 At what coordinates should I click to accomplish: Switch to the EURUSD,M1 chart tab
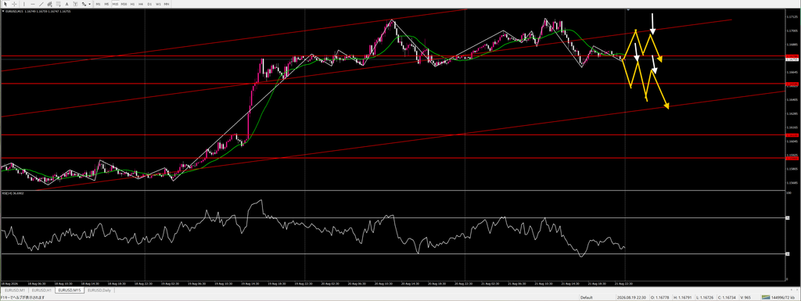(15, 290)
